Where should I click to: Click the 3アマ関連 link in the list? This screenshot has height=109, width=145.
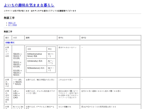pos(12,25)
